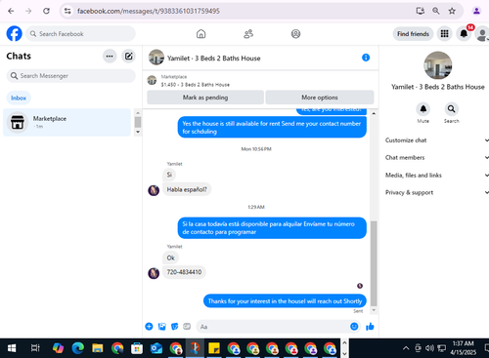Click the Ok message bubble

(170, 258)
